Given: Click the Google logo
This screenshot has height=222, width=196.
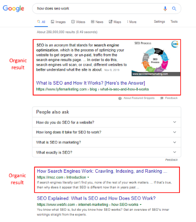Looking at the screenshot, I should (x=14, y=9).
